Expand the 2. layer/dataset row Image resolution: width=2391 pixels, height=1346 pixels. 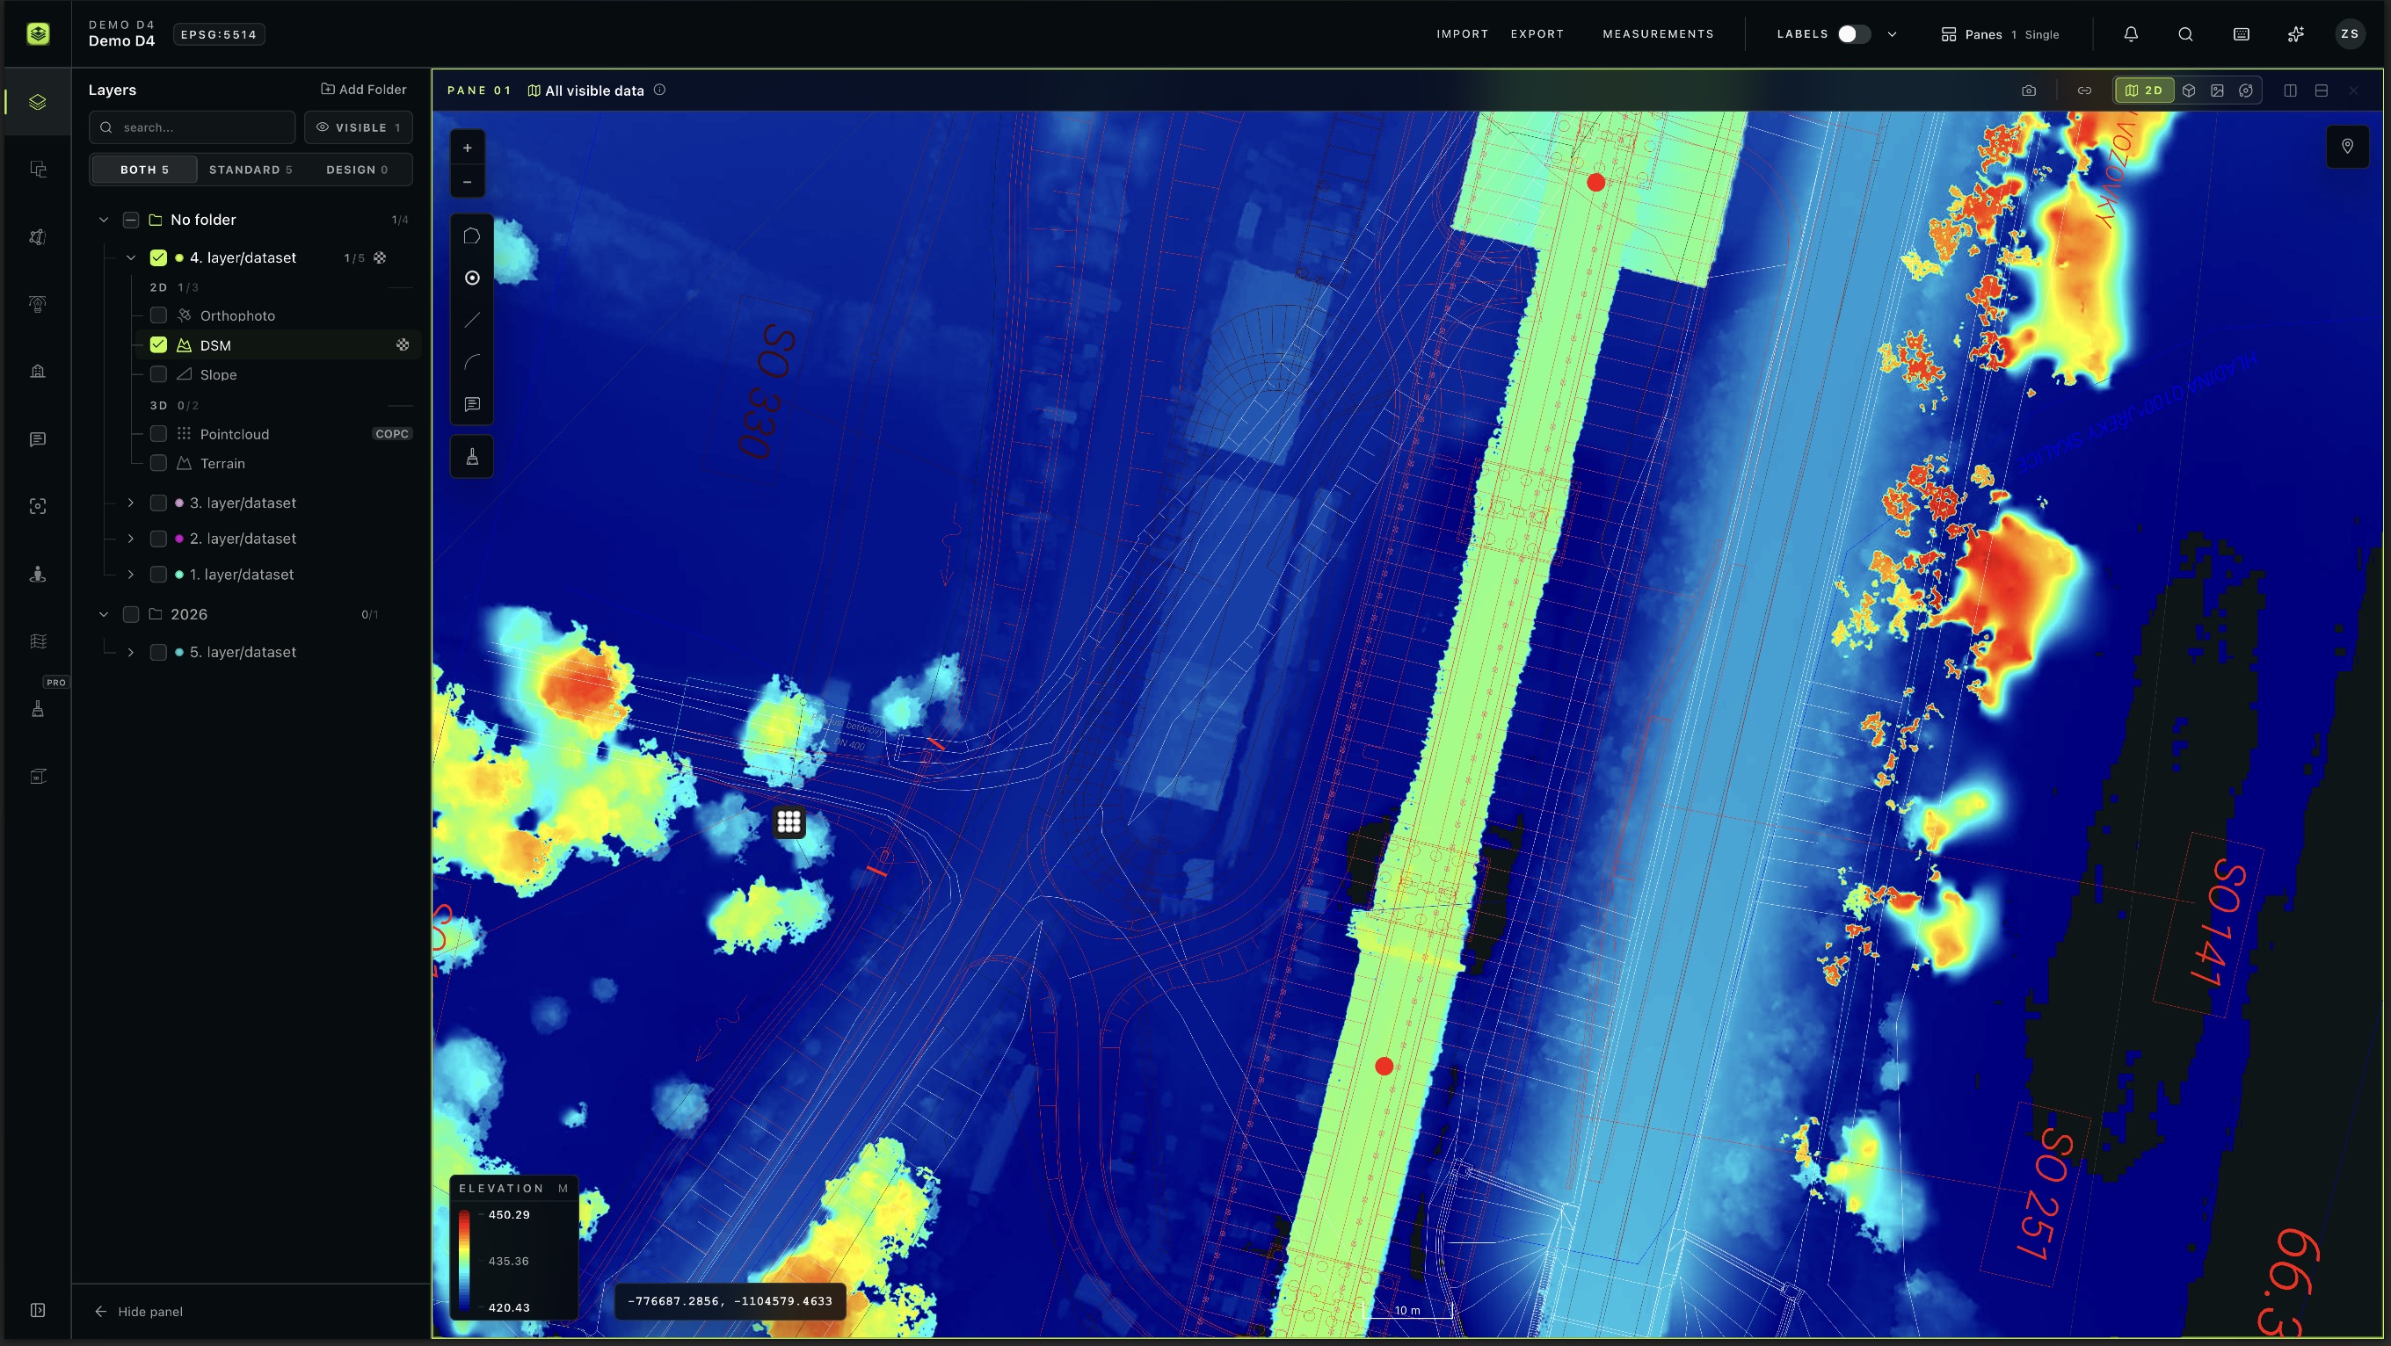tap(131, 539)
